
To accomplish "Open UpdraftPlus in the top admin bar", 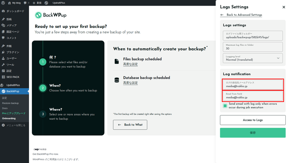I will [59, 3].
